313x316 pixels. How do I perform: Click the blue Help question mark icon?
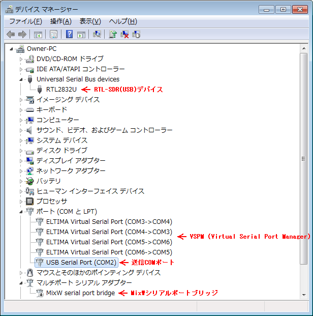[69, 34]
